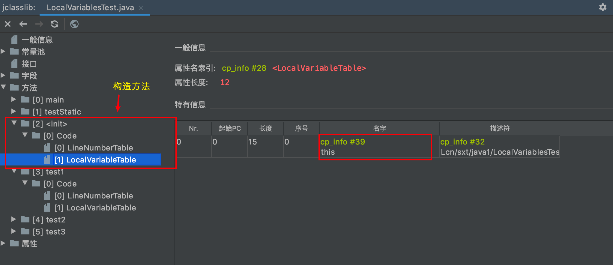Click the 起始PC column header

pos(230,128)
